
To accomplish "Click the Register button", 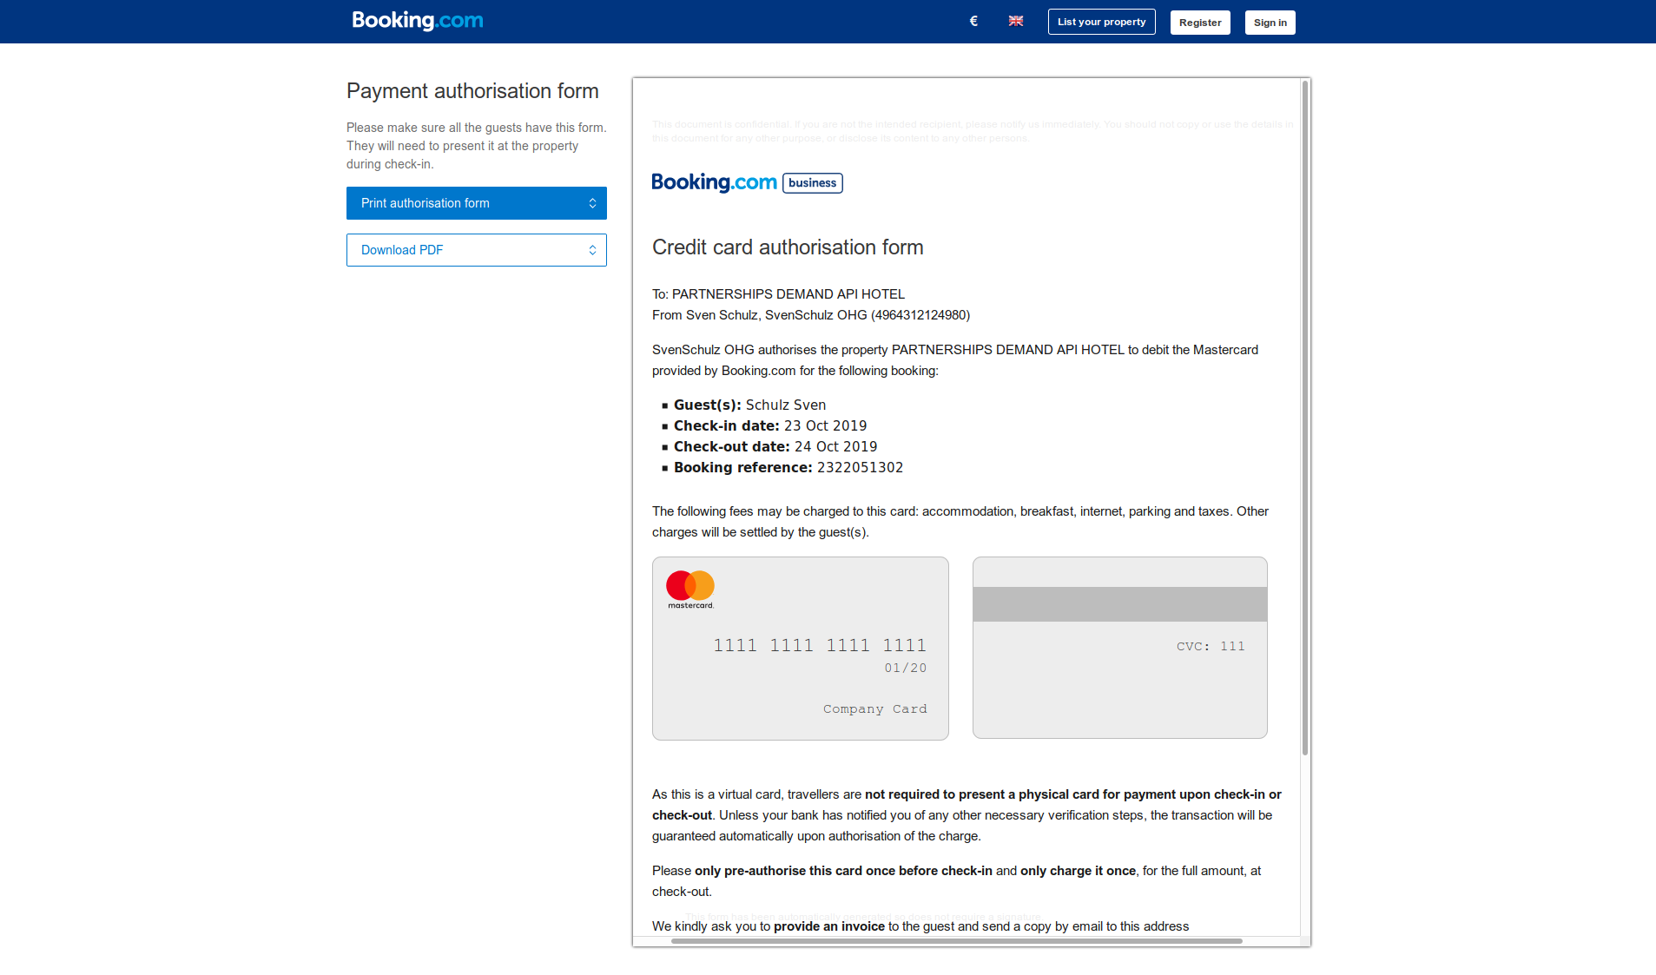I will tap(1200, 23).
